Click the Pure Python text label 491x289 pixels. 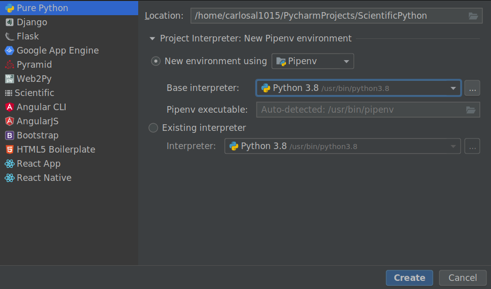click(x=43, y=8)
